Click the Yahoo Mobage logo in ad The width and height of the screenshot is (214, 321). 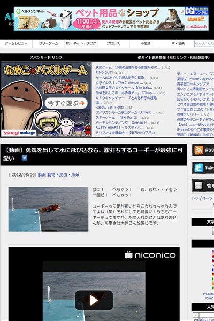19,133
